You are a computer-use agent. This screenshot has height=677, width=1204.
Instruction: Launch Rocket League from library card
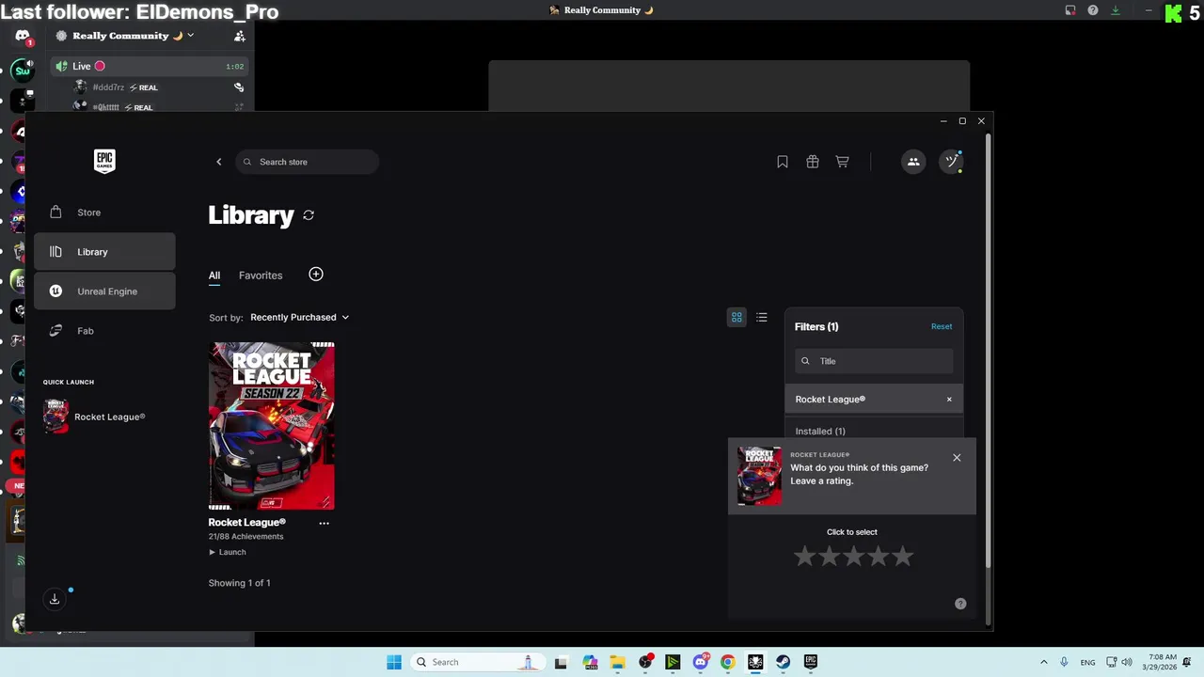coord(228,552)
